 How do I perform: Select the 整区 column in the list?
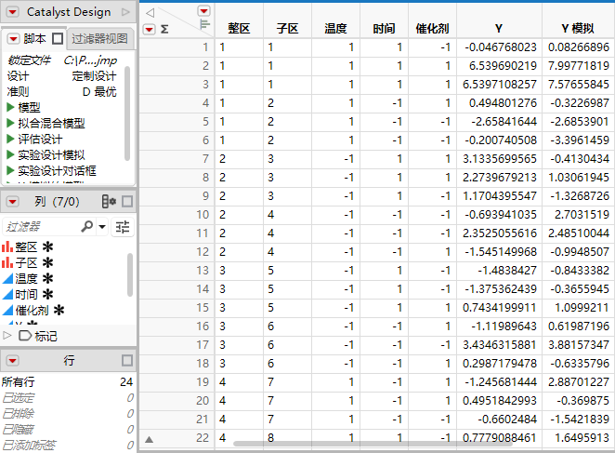pos(26,247)
